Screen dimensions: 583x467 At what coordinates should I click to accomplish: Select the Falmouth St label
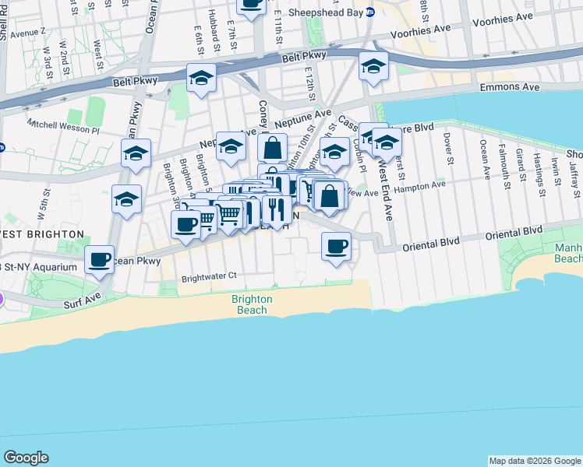tap(503, 167)
